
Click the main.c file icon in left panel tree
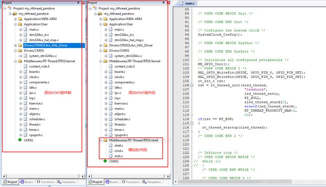[x=26, y=29]
